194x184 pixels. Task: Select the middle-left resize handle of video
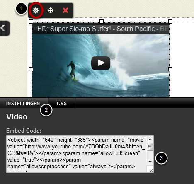click(31, 69)
